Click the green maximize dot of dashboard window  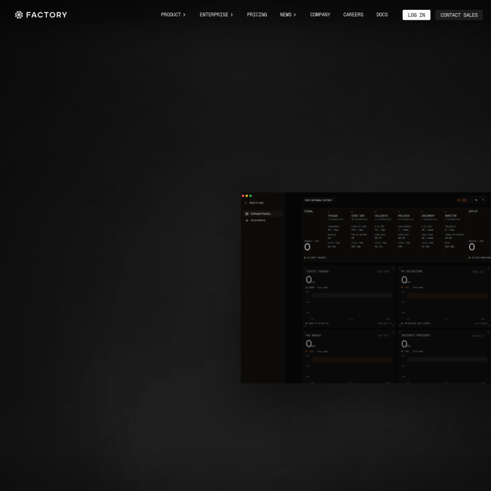(250, 196)
